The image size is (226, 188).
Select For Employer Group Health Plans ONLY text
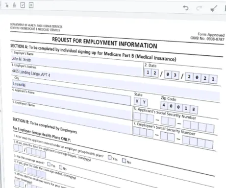coord(42,134)
